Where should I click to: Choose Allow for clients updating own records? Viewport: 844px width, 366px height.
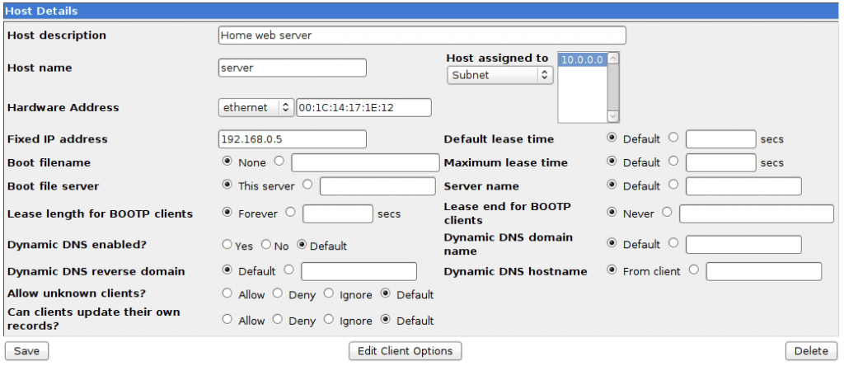pyautogui.click(x=227, y=320)
